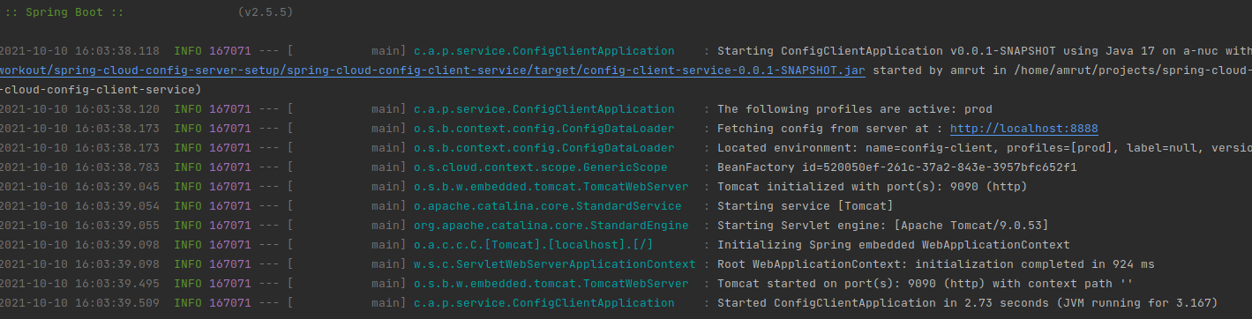Viewport: 1252px width, 319px height.
Task: Click the timestamp 2021-10-10 16:03:38.783
Action: 79,167
